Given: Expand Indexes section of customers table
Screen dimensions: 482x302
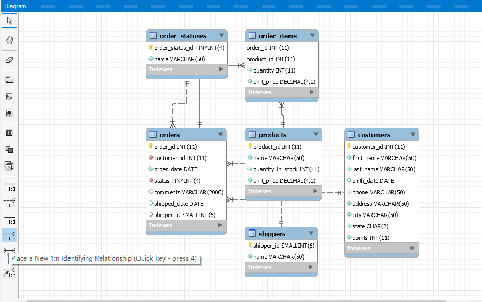Looking at the screenshot, I should pyautogui.click(x=413, y=248).
